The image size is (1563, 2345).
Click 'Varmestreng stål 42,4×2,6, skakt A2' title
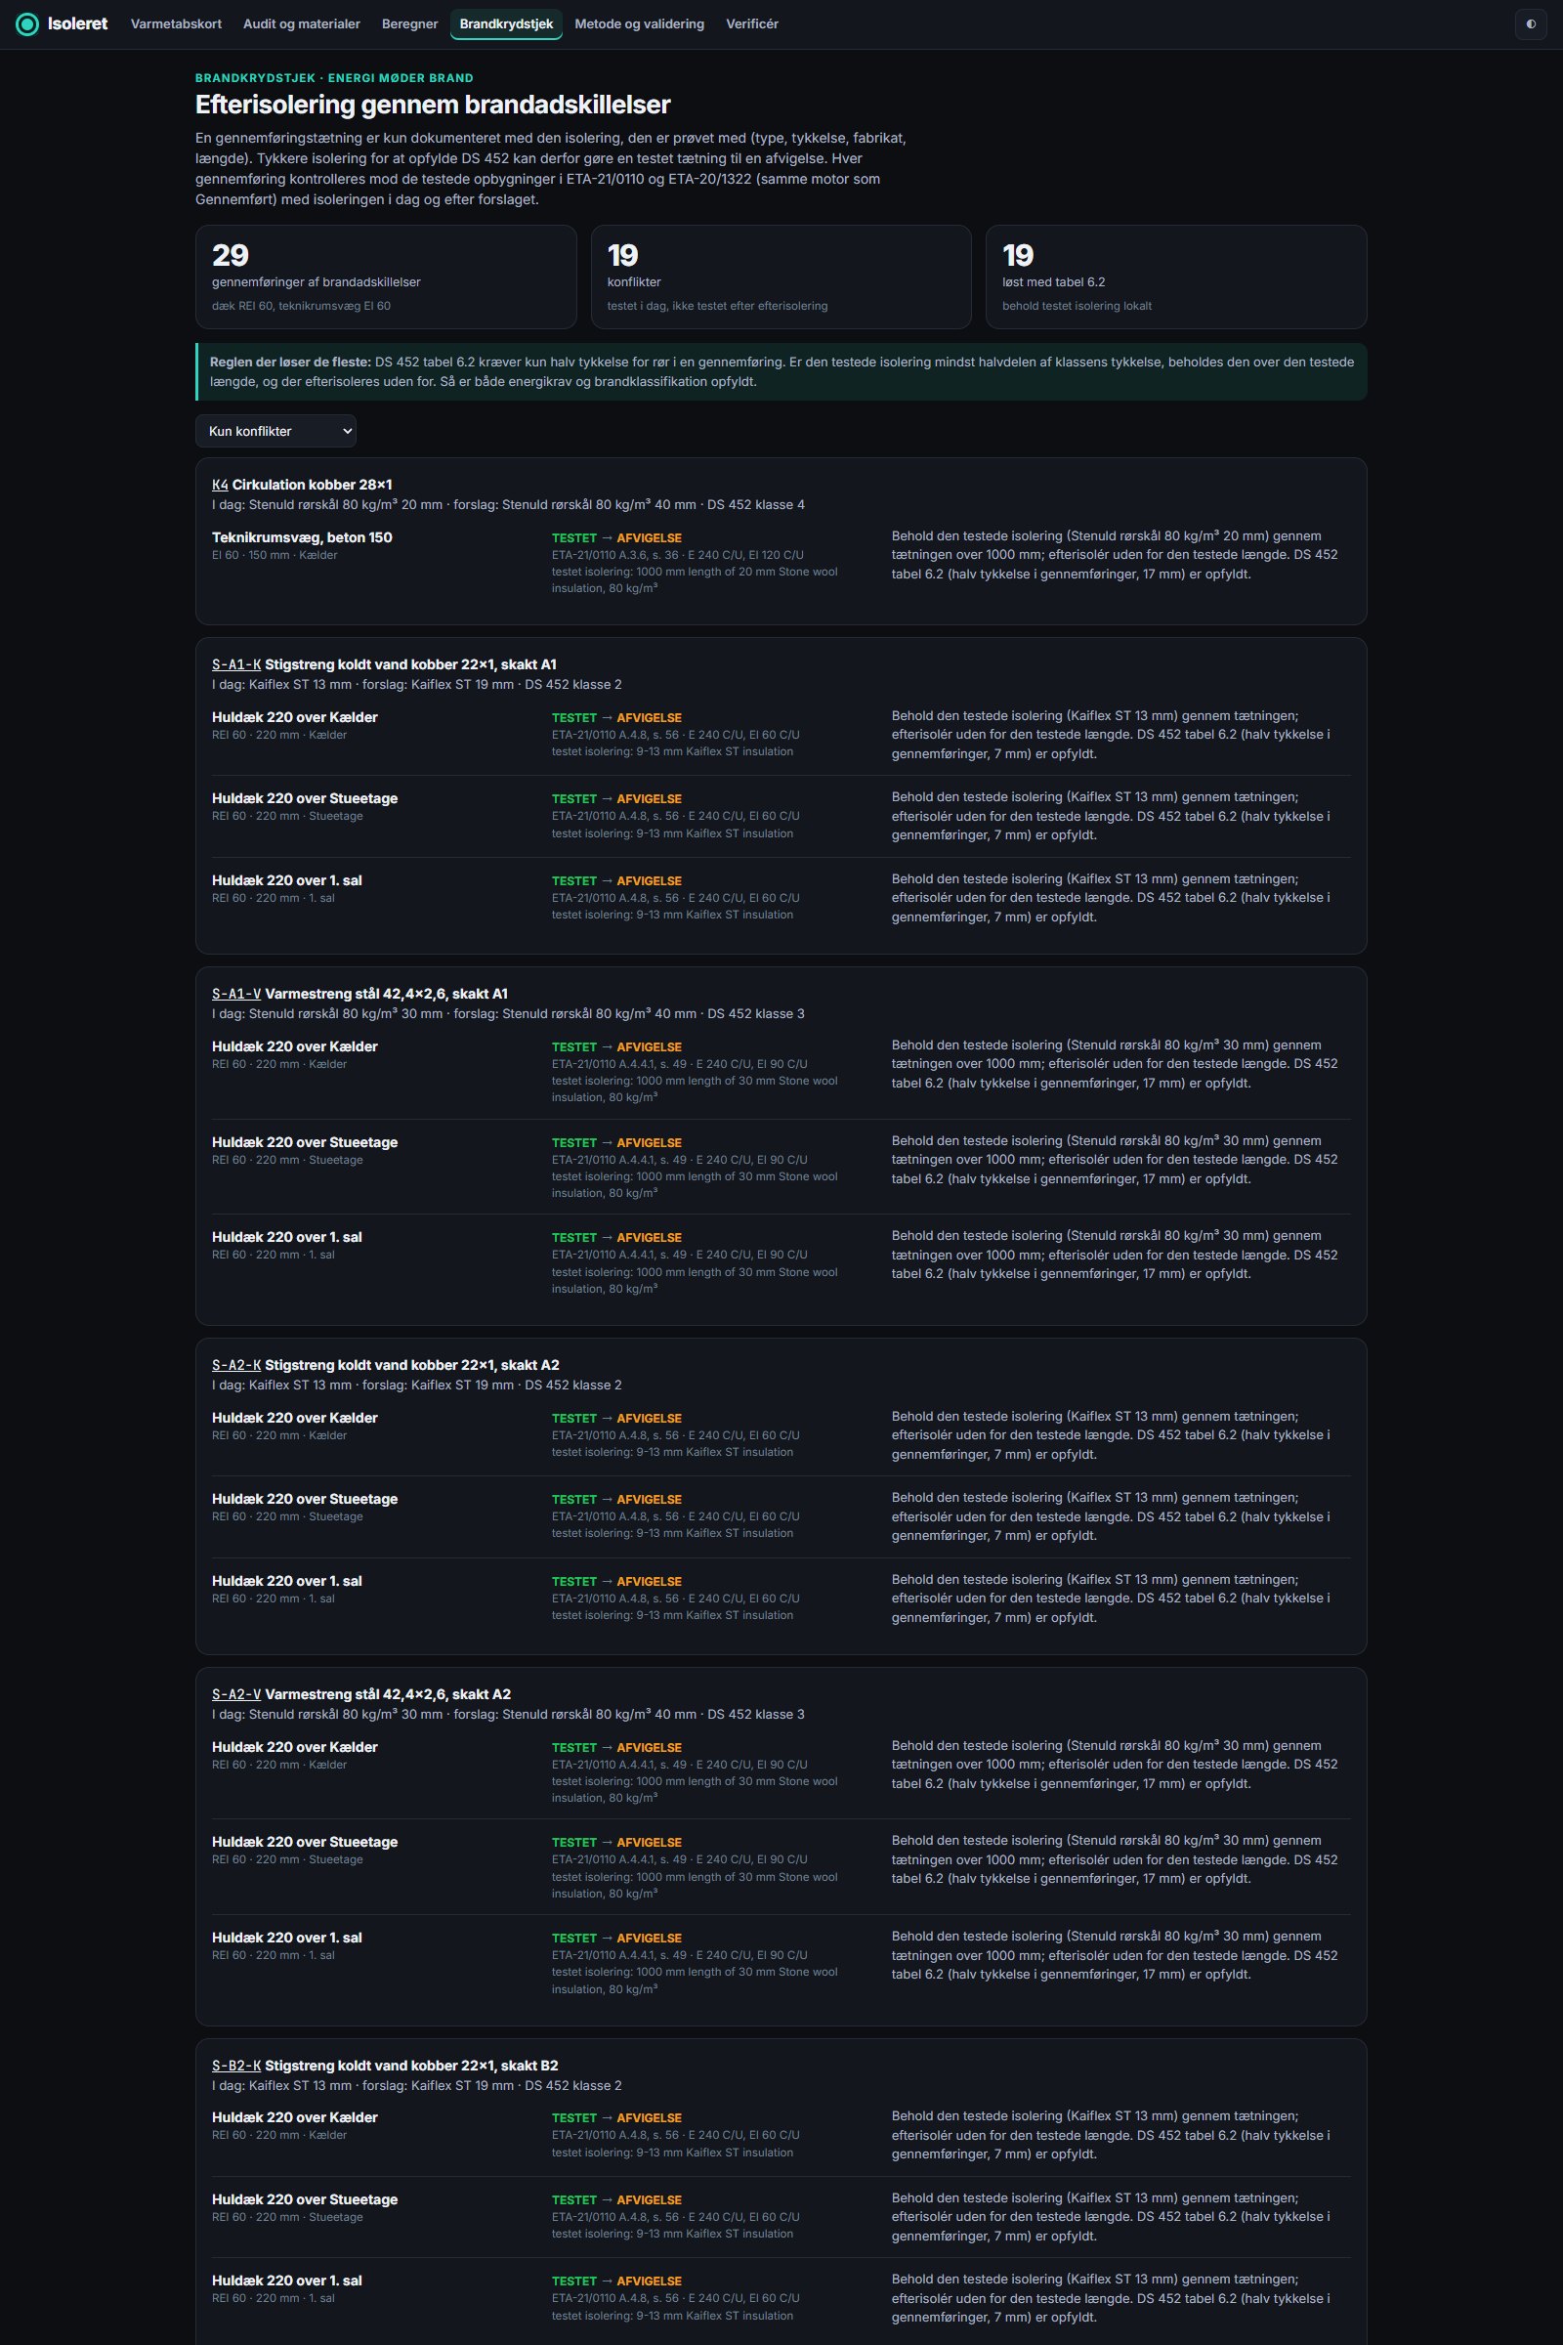(x=388, y=1694)
